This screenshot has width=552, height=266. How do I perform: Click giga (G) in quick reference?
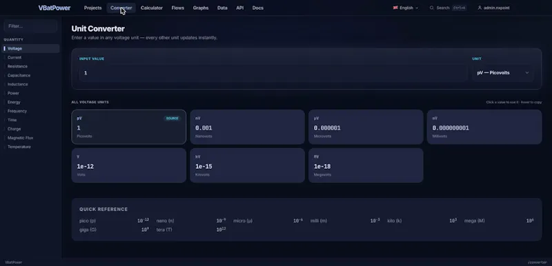(88, 229)
